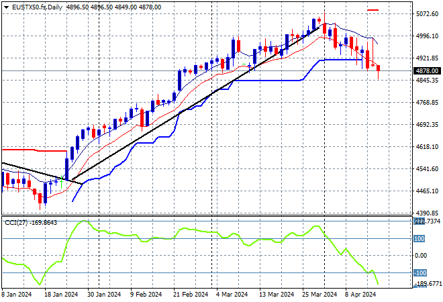This screenshot has width=443, height=302.
Task: Select the red horizontal line at left edge
Action: pyautogui.click(x=34, y=150)
